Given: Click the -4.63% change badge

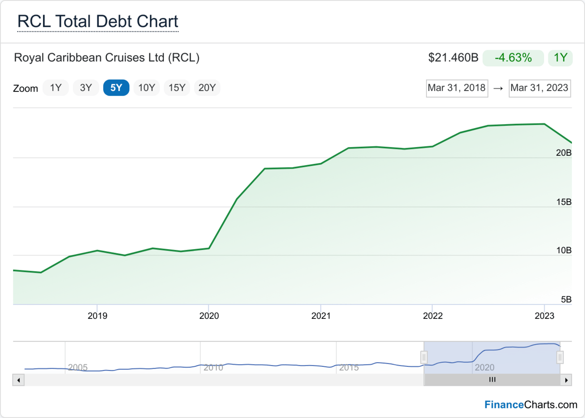Looking at the screenshot, I should [513, 58].
